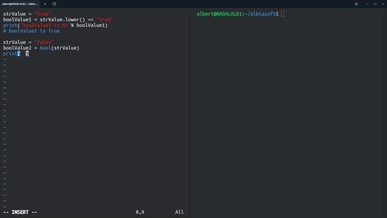
Task: Select the albert@NADALALB1 terminal tab
Action: click(20, 4)
